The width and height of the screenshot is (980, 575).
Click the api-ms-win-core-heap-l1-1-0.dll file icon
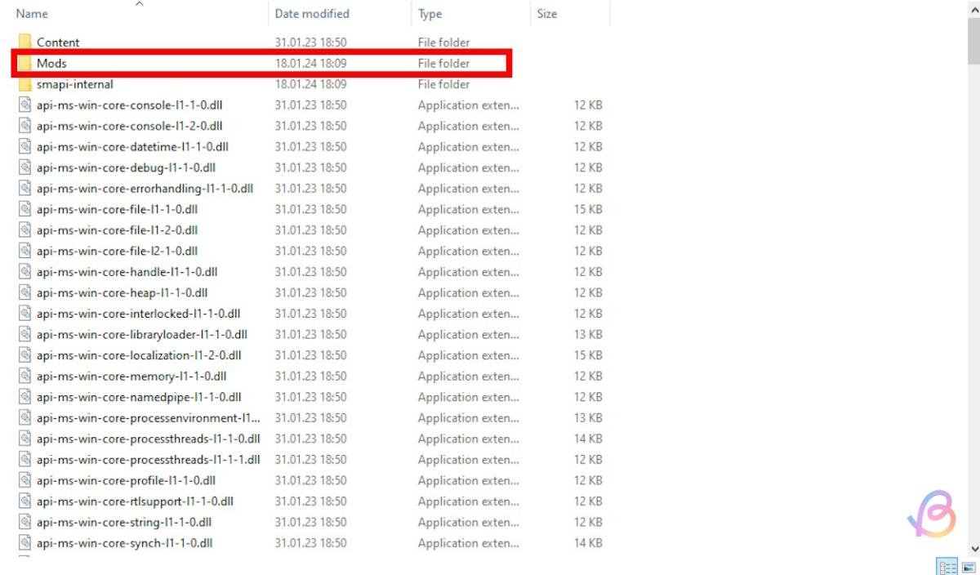tap(24, 292)
